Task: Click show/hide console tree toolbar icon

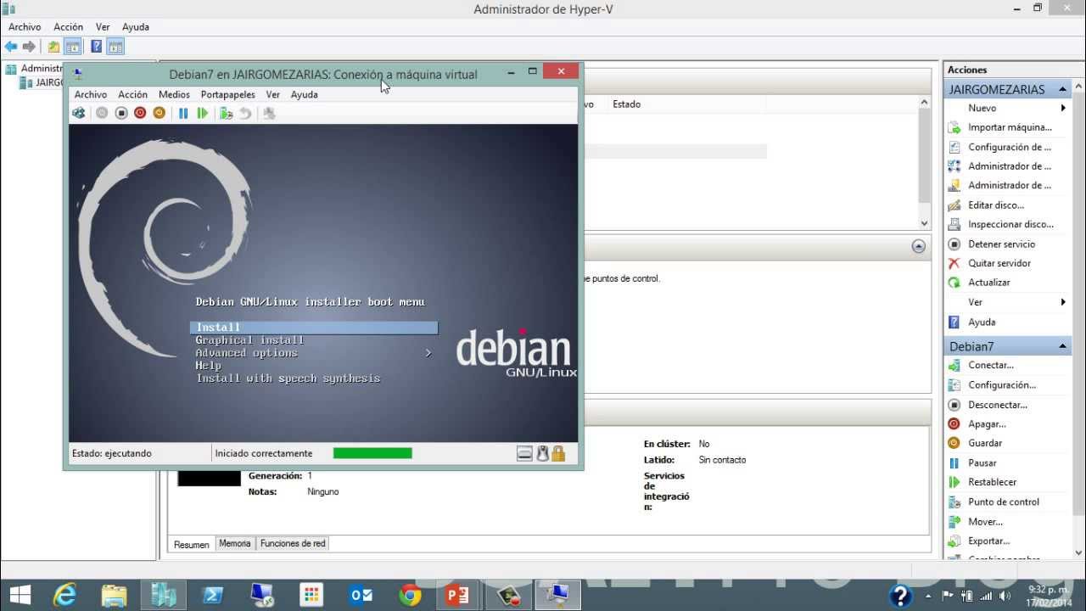Action: [73, 47]
